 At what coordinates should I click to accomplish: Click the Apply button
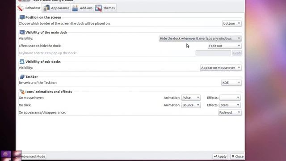click(x=220, y=157)
